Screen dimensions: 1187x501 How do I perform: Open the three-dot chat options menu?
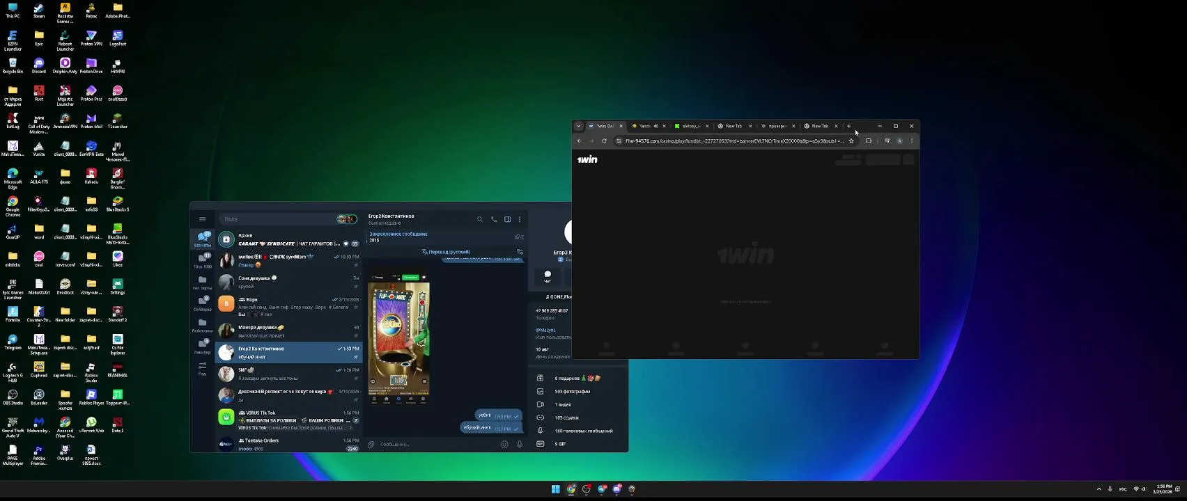click(x=520, y=219)
